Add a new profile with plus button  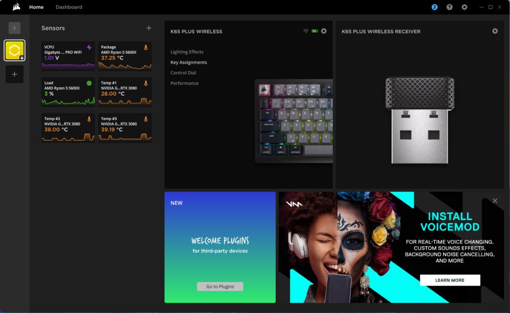(x=14, y=74)
